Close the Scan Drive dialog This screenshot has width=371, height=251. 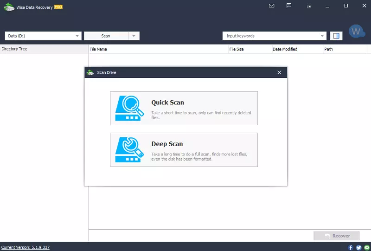point(279,72)
